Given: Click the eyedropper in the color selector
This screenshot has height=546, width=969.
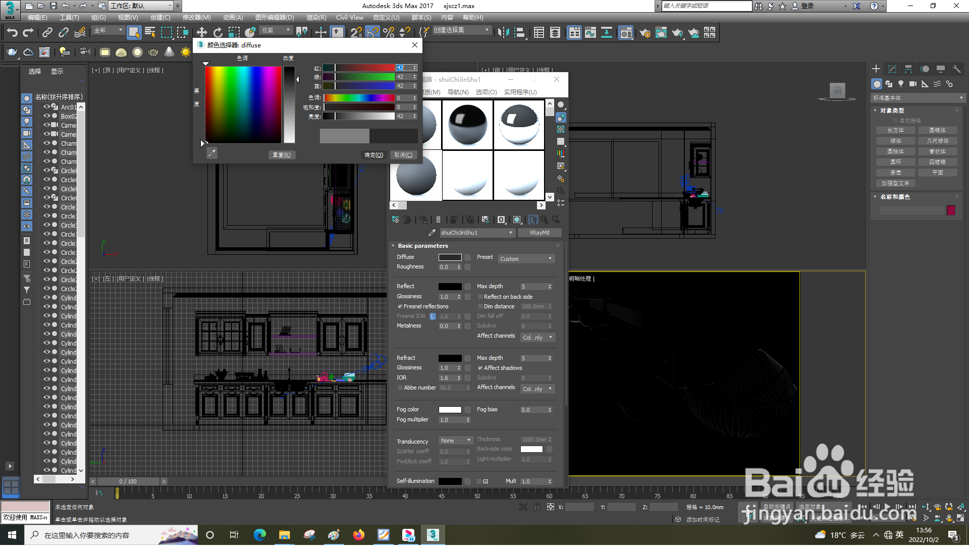Looking at the screenshot, I should 212,153.
